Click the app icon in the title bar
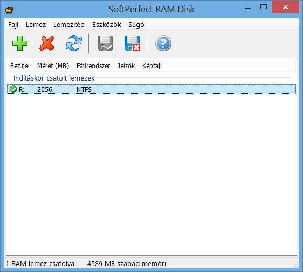The height and width of the screenshot is (272, 303). 9,9
